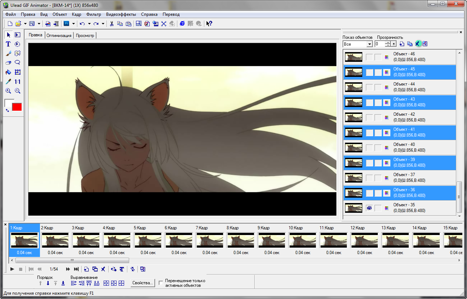Click the move object down arrow under Порядок
The image size is (467, 299).
click(x=48, y=283)
